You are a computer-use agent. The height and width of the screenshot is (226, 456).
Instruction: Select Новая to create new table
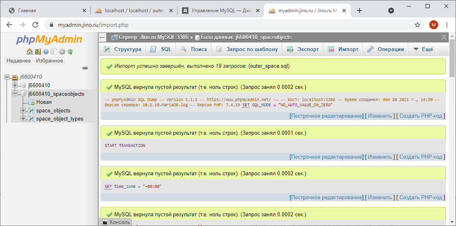(x=44, y=102)
